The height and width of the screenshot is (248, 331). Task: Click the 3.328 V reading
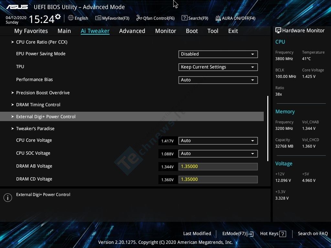pos(282,198)
